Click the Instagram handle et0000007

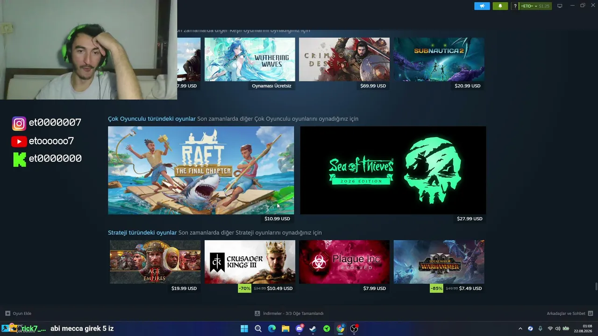click(x=55, y=122)
